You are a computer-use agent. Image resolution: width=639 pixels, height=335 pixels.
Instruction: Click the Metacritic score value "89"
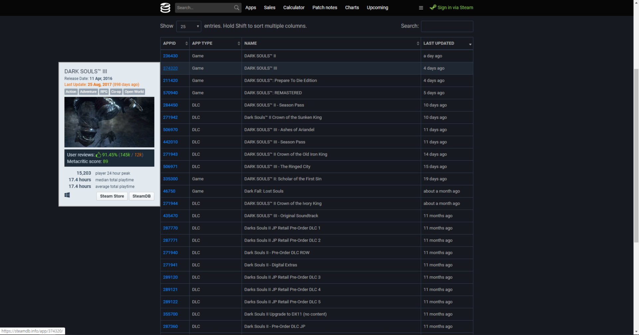pos(105,162)
